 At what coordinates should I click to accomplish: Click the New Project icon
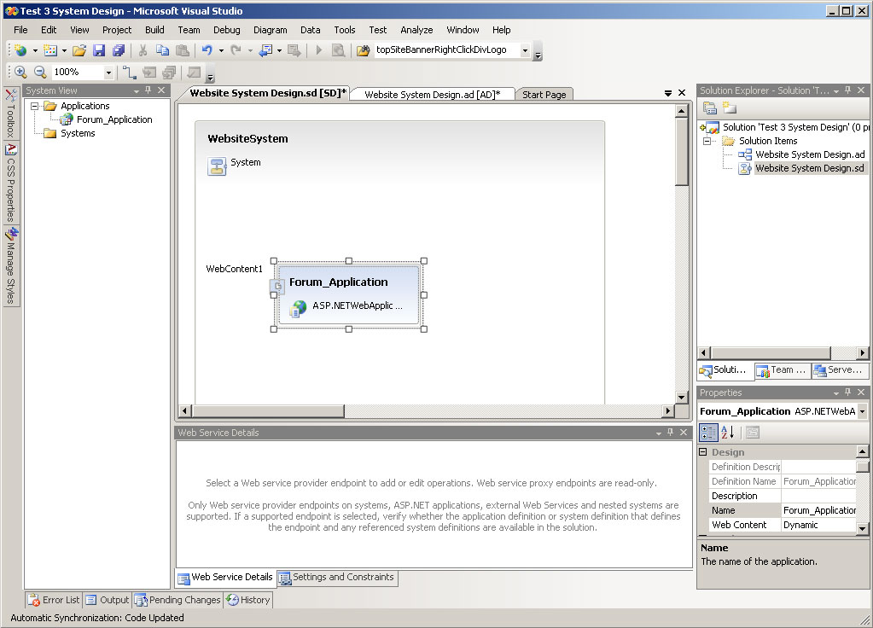click(20, 50)
